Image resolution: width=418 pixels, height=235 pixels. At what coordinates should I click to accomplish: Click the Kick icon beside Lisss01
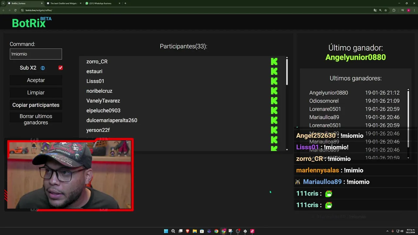274,81
